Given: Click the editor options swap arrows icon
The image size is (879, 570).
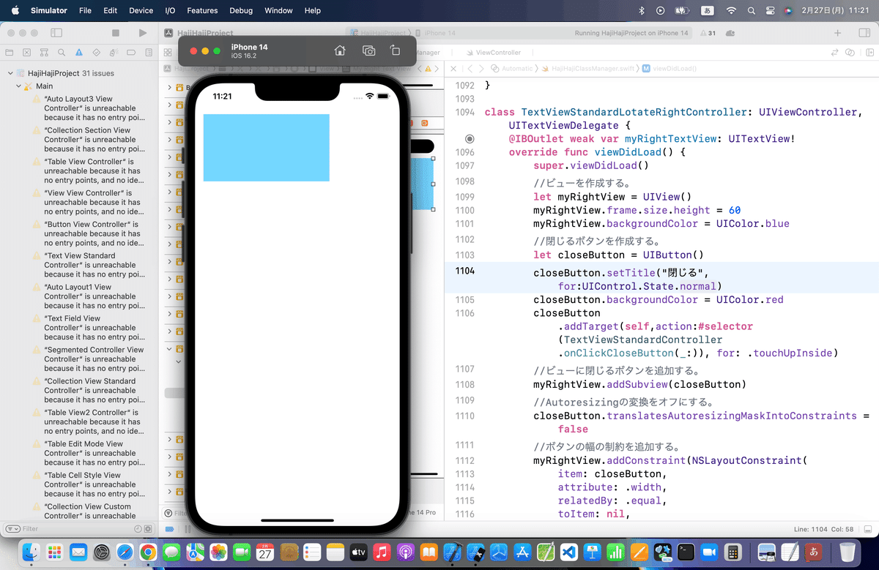Looking at the screenshot, I should click(x=834, y=53).
